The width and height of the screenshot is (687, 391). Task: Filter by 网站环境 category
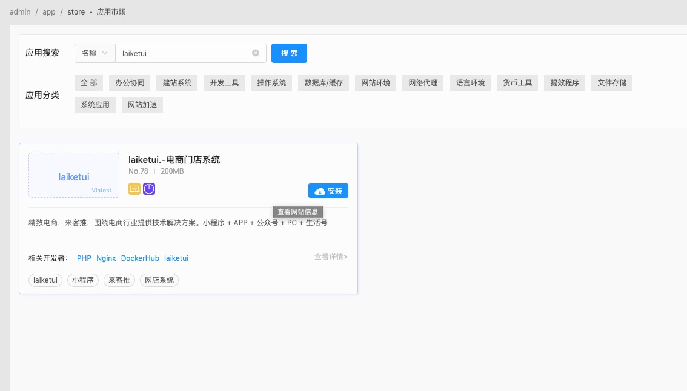[376, 83]
